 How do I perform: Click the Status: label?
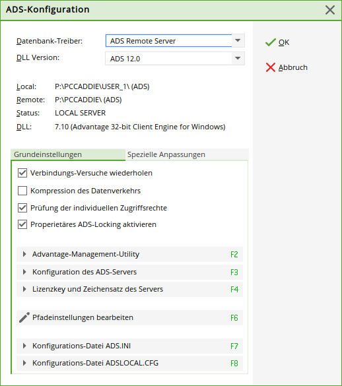click(28, 113)
